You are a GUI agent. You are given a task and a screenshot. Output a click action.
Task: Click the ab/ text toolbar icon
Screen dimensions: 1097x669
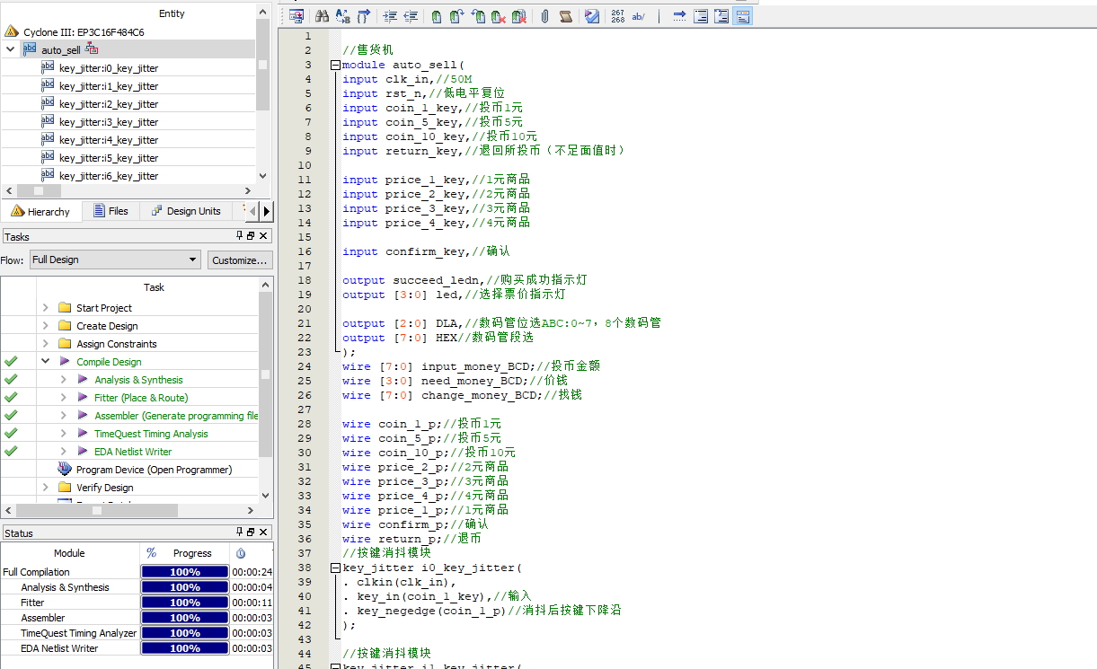638,16
